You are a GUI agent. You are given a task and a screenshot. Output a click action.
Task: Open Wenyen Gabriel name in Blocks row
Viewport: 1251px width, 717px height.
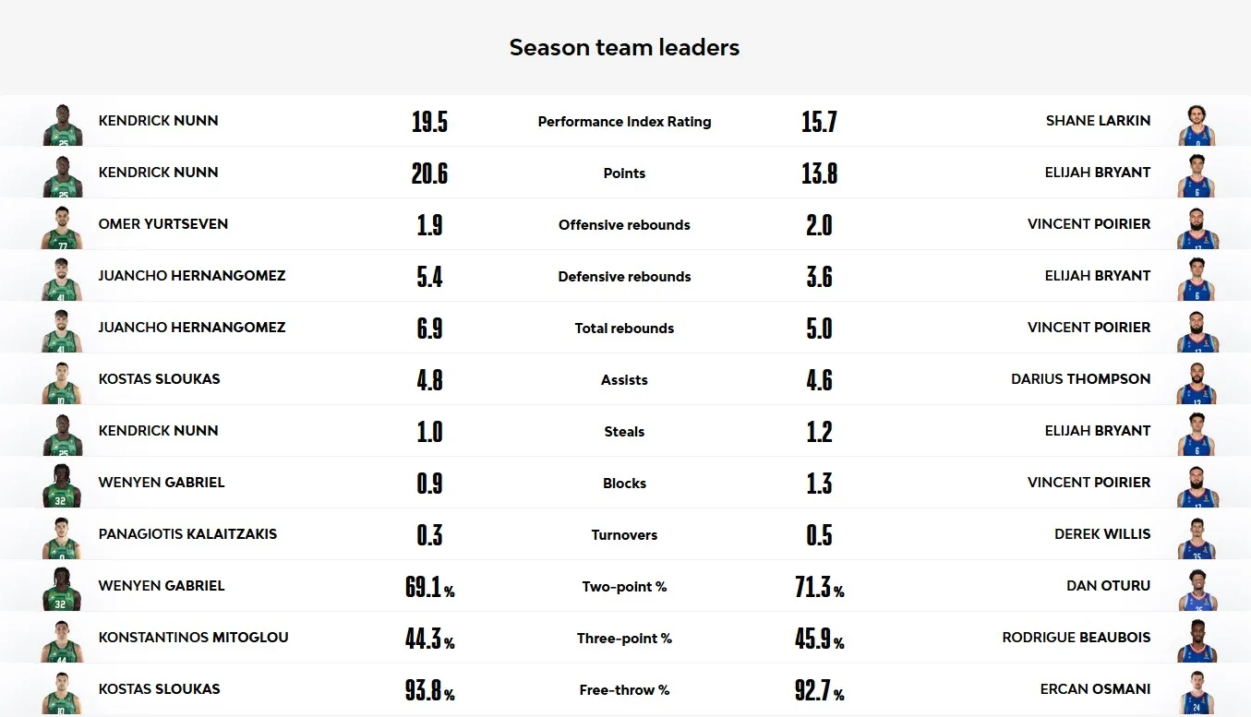[x=162, y=483]
